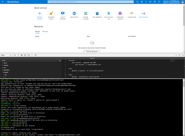Close the Cloud Shell pane
This screenshot has width=185, height=136.
[x=183, y=55]
